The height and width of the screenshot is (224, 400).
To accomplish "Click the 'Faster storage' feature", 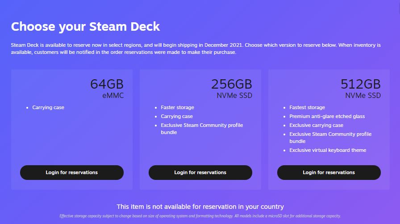I will [x=177, y=107].
